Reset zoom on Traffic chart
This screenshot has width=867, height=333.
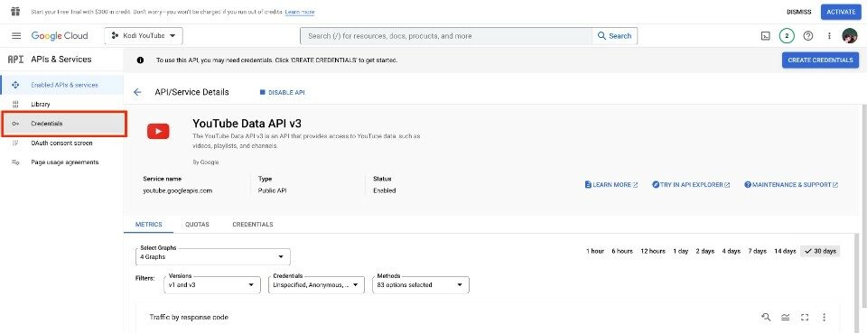click(x=766, y=317)
